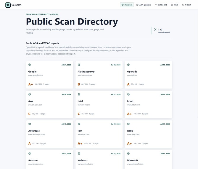Image resolution: width=198 pixels, height=169 pixels.
Task: Click the globe icon on the Ibm card
Action: coord(79,124)
